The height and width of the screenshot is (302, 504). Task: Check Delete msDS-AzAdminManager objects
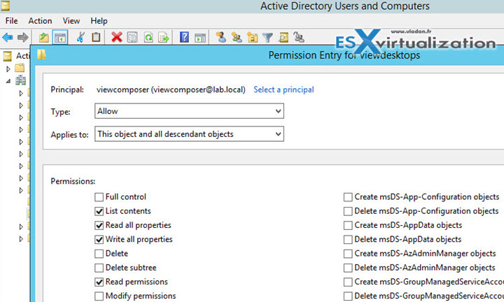348,268
